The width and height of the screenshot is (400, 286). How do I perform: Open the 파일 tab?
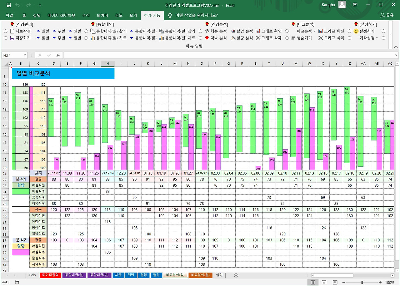[x=9, y=15]
